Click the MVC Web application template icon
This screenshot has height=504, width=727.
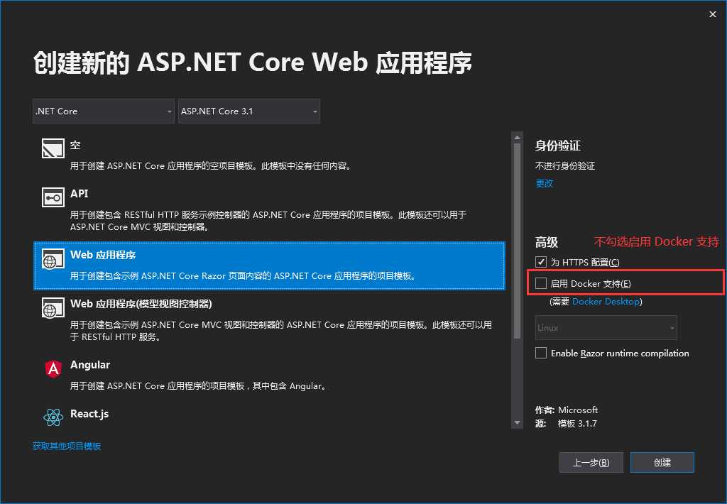click(53, 308)
